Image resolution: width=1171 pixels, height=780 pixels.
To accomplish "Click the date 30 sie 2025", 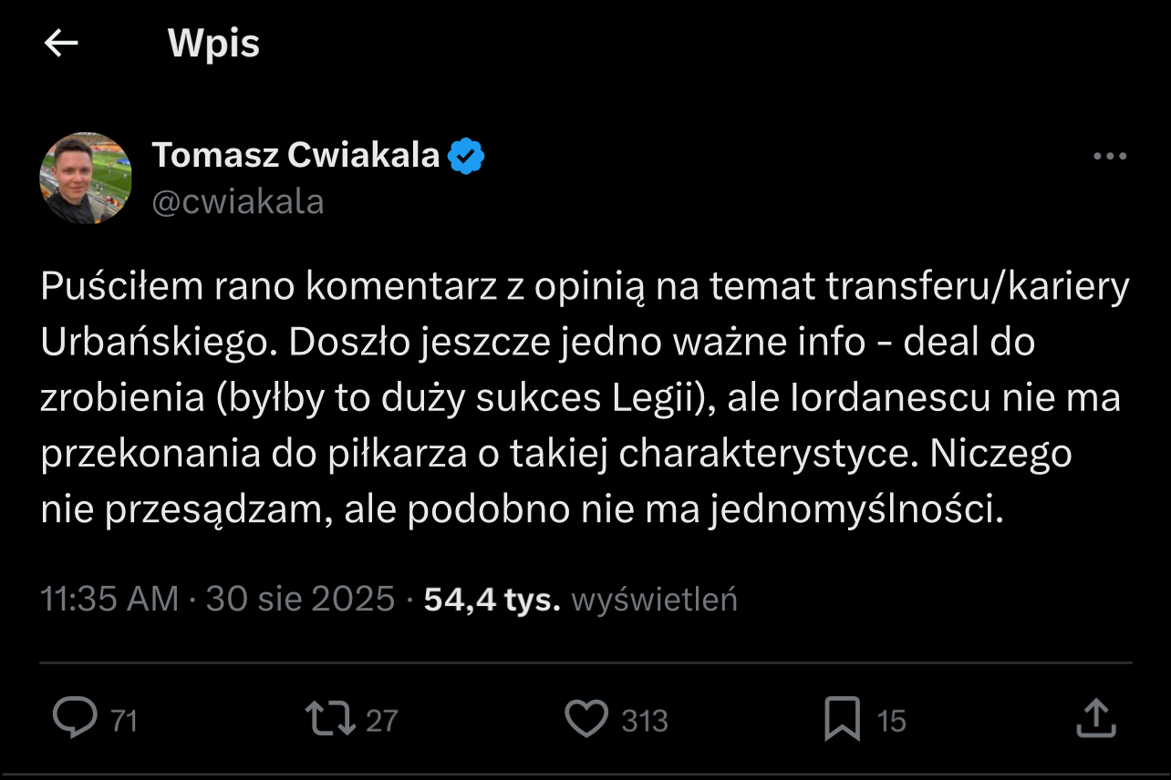I will [300, 600].
